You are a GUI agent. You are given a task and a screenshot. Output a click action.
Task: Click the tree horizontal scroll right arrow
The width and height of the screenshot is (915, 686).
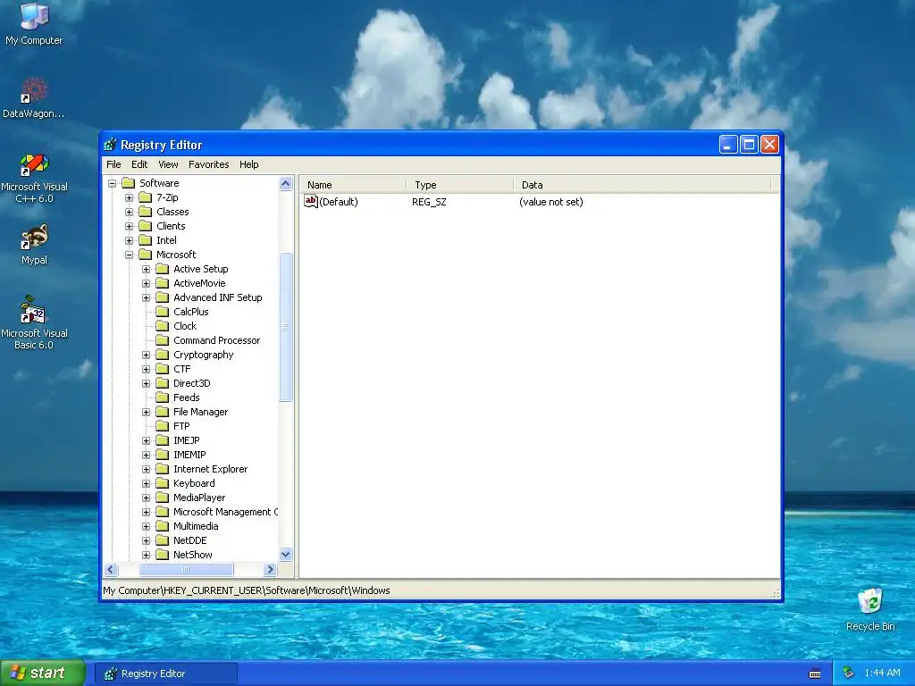tap(270, 569)
